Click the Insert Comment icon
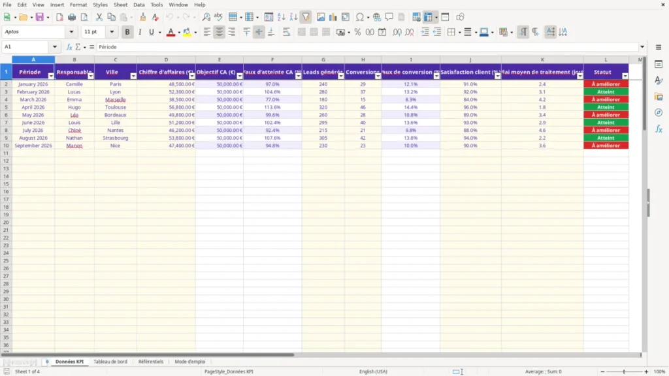Viewport: 669px width, 376px height. click(x=389, y=17)
